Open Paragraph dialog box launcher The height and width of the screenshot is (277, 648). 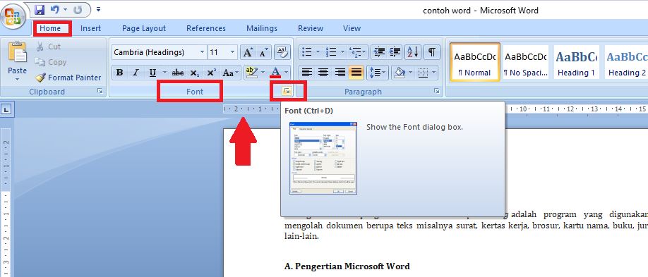pos(437,92)
